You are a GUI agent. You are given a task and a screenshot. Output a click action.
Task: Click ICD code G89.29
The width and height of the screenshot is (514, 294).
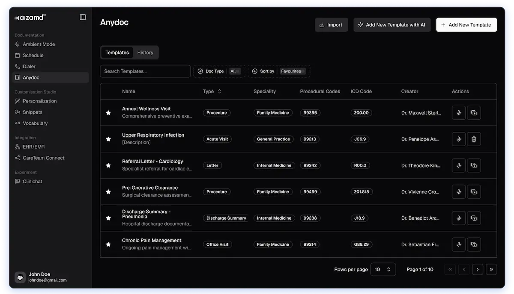(362, 244)
